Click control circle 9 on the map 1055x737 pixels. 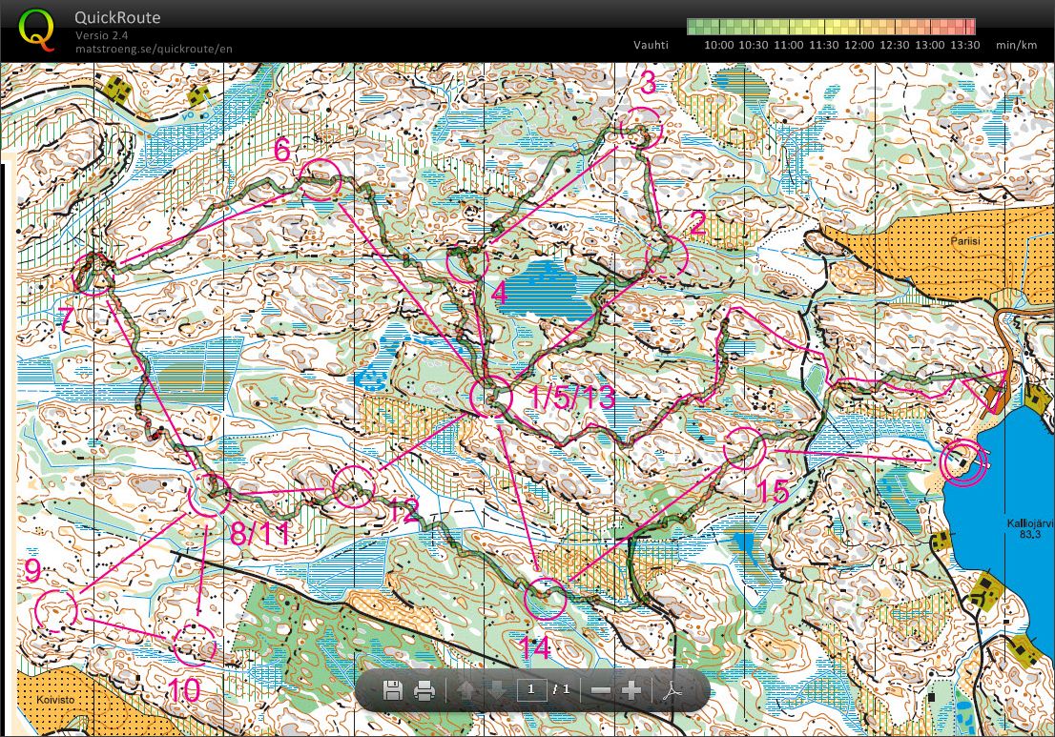[x=55, y=610]
